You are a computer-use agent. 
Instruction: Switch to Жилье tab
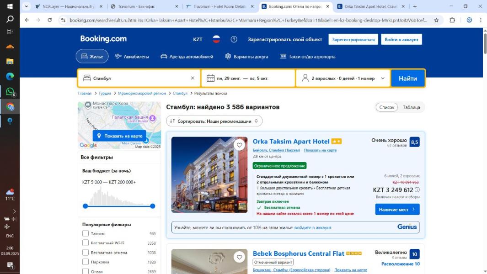click(92, 57)
